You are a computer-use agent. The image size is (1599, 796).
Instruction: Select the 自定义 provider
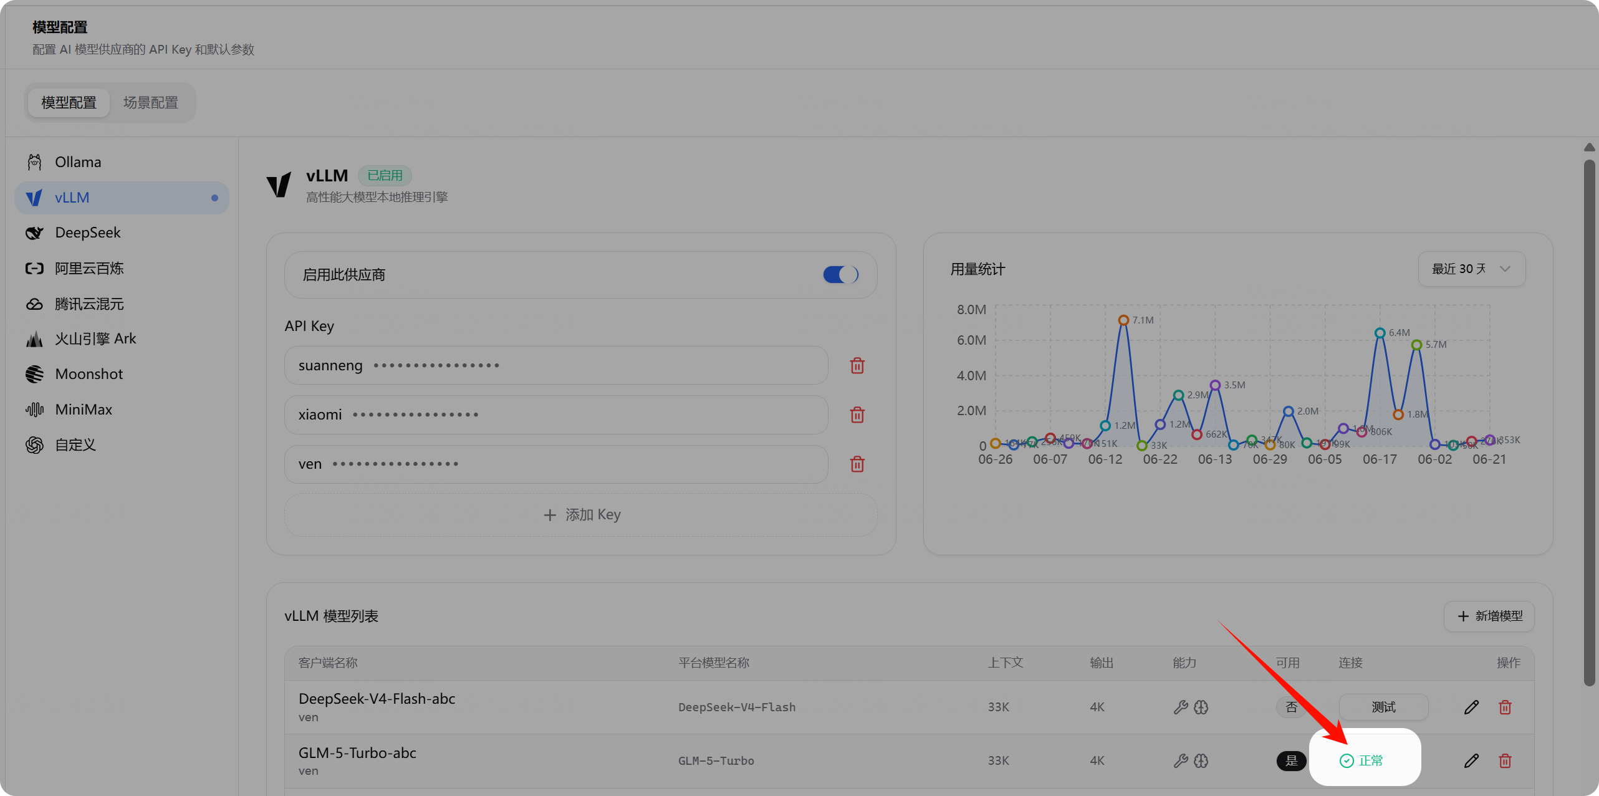click(122, 444)
